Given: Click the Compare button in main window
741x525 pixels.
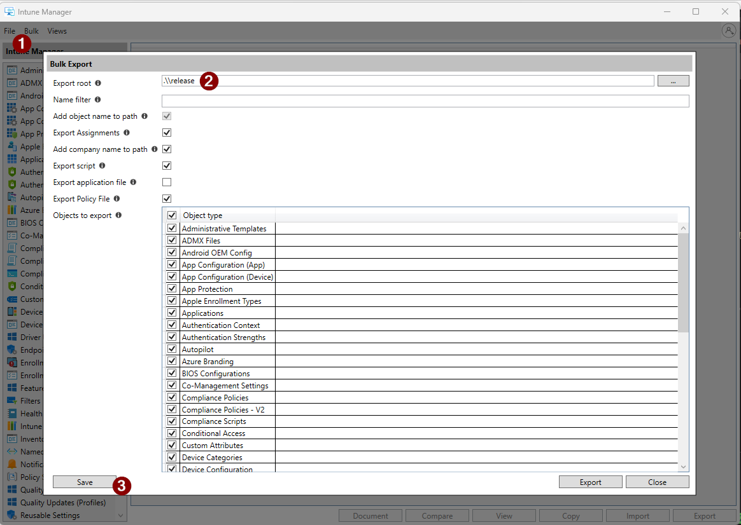Looking at the screenshot, I should 437,516.
